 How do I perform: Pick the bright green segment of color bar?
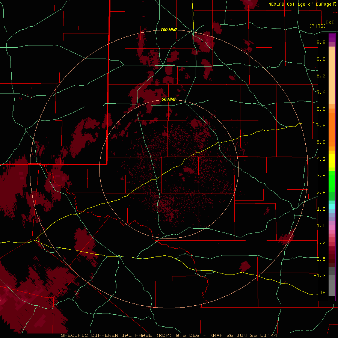pyautogui.click(x=332, y=181)
